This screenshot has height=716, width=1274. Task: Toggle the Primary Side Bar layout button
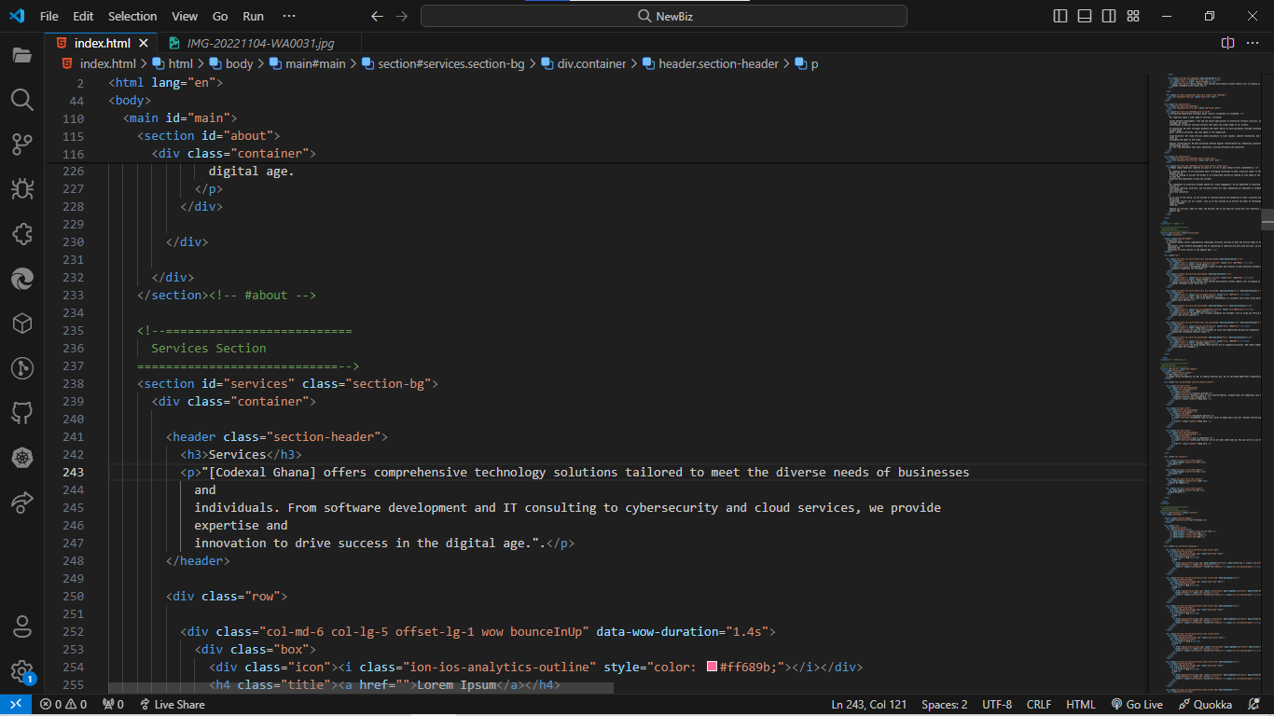(1060, 16)
